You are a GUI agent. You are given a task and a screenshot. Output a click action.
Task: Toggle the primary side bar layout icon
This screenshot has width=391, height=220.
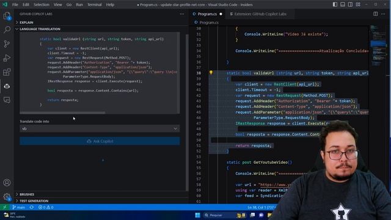(335, 4)
